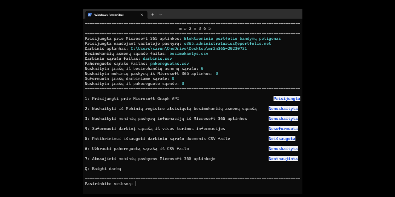Click menu line '5: Patikrinimui išsaugoti darbinio sąrašo'
Viewport: 395px width, 197px height.
(157, 139)
